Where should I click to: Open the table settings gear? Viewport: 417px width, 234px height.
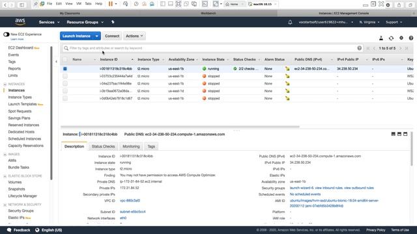pyautogui.click(x=401, y=38)
